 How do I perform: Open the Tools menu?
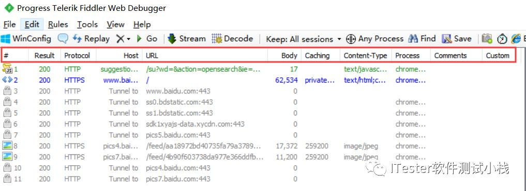[x=87, y=24]
